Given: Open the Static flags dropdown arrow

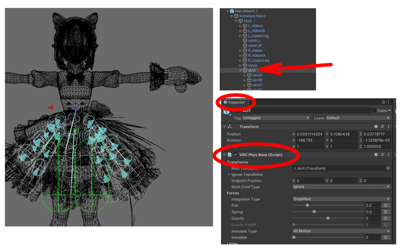Looking at the screenshot, I should (389, 111).
